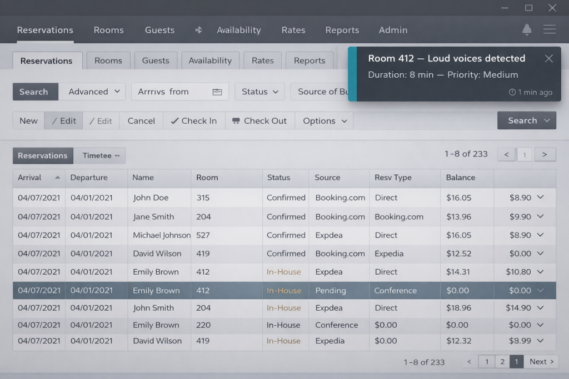Open the hamburger menu icon
Image resolution: width=569 pixels, height=379 pixels.
coord(550,30)
